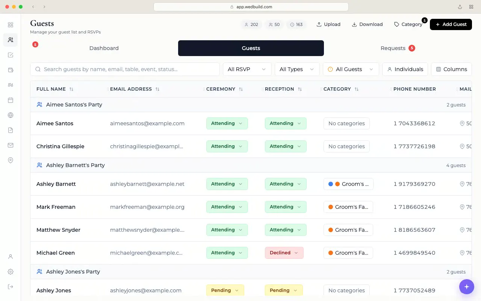Open the dashboard grid icon in sidebar
The image size is (481, 301).
11,25
